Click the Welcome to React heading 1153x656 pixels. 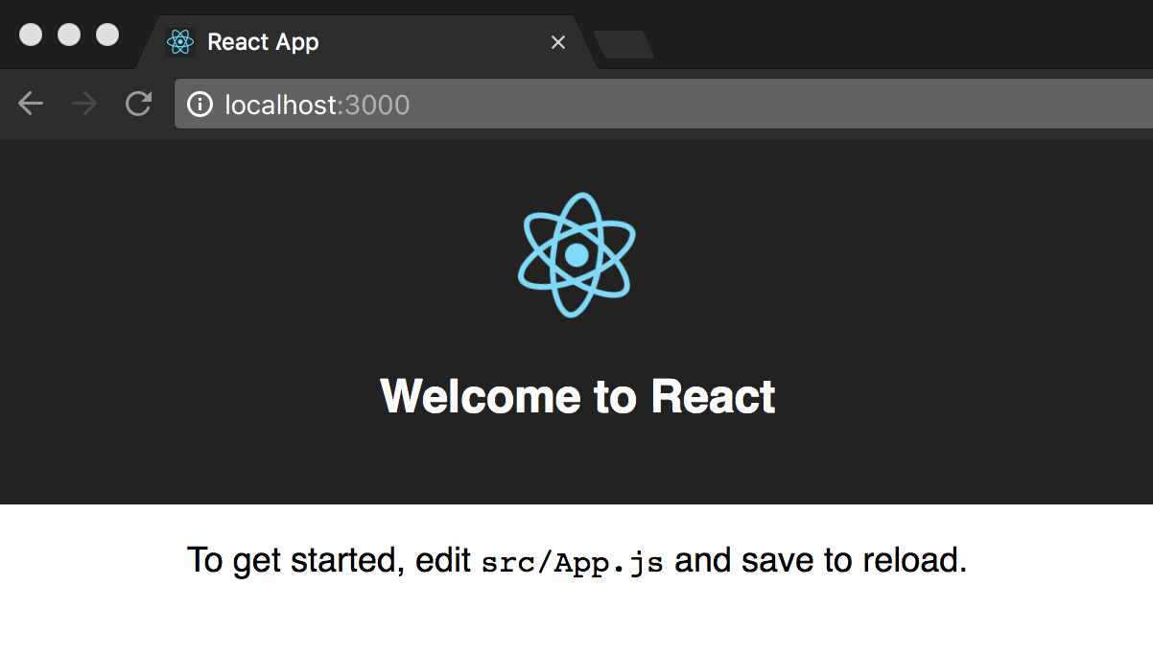tap(577, 396)
